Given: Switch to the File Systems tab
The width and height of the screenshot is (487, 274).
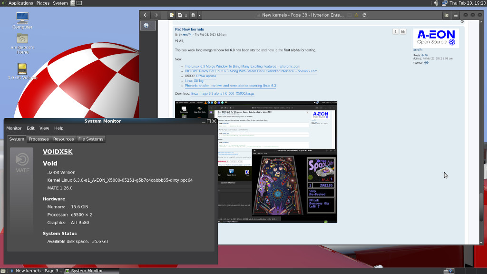Looking at the screenshot, I should click(x=91, y=139).
